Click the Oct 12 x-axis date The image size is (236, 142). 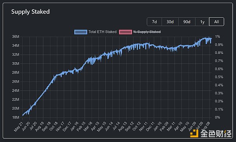[136, 127]
